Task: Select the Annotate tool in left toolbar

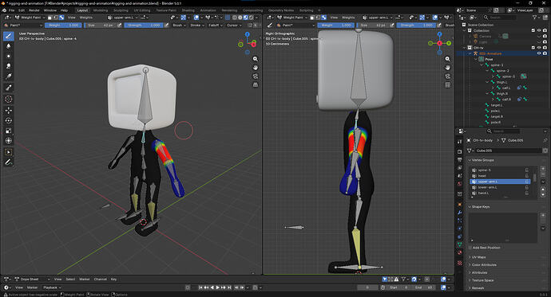Action: click(x=9, y=162)
